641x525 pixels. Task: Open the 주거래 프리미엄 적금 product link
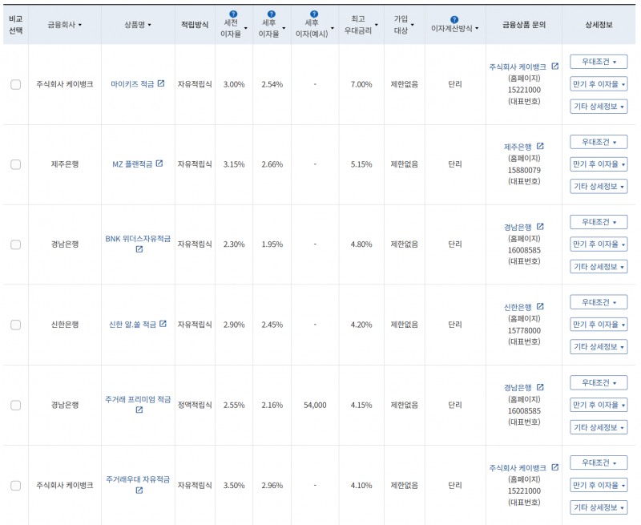coord(138,399)
